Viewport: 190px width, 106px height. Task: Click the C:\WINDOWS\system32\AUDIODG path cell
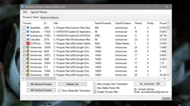(x=73, y=36)
